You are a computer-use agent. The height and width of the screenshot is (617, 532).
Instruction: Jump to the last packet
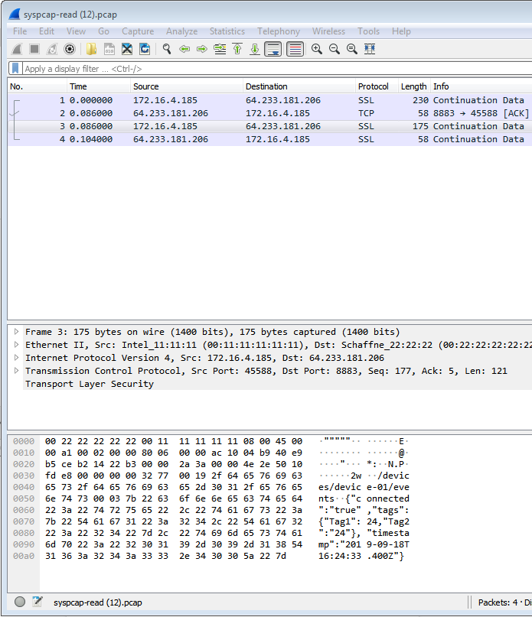255,49
